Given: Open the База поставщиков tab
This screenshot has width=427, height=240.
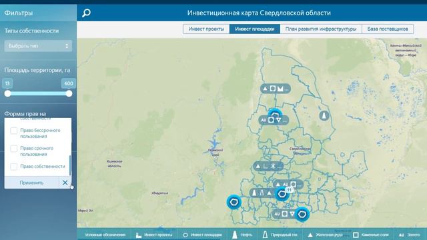Looking at the screenshot, I should [x=388, y=29].
